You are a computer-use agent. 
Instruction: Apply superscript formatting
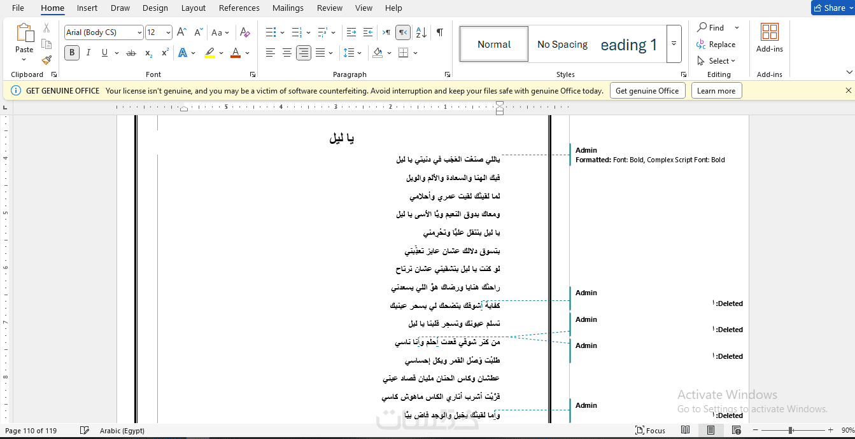coord(165,53)
